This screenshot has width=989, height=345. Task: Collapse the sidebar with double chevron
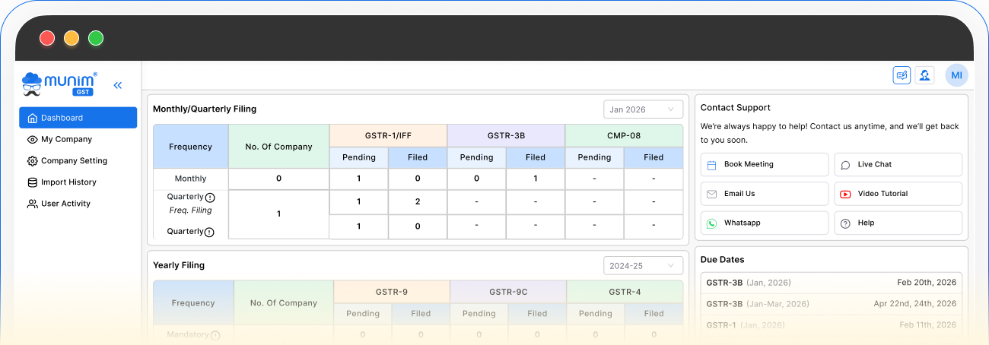pyautogui.click(x=118, y=85)
